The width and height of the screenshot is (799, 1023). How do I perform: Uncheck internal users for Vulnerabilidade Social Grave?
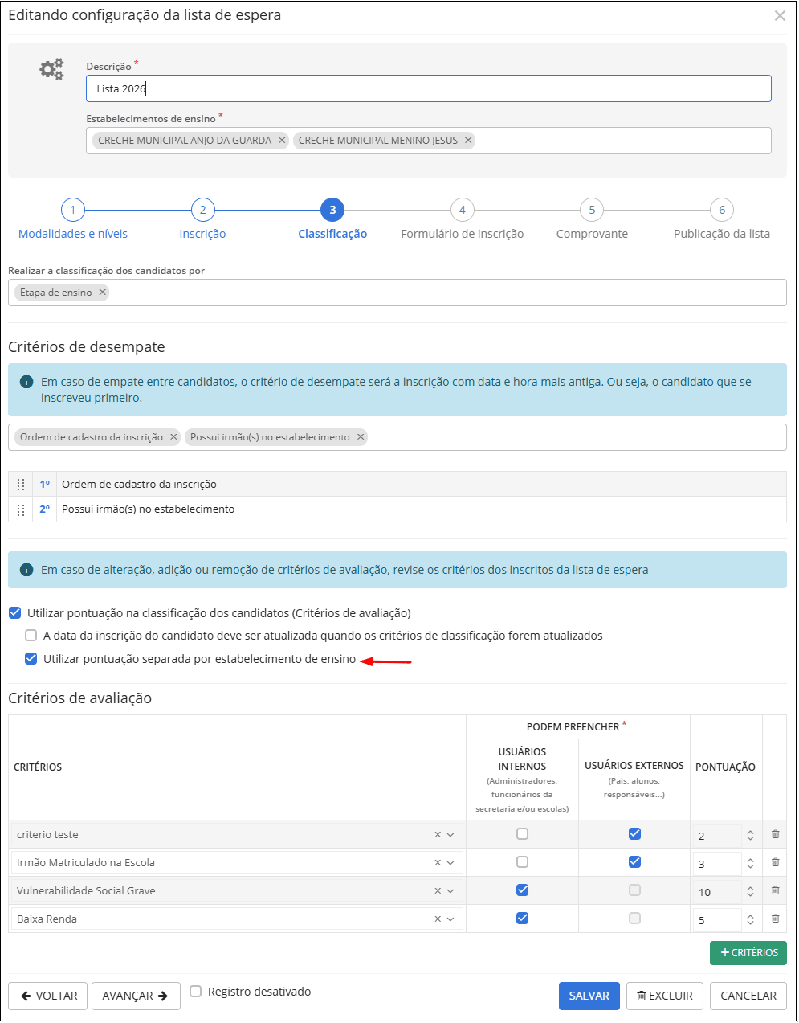coord(522,890)
